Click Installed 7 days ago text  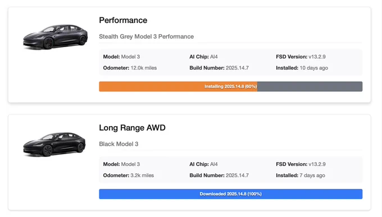coord(301,176)
